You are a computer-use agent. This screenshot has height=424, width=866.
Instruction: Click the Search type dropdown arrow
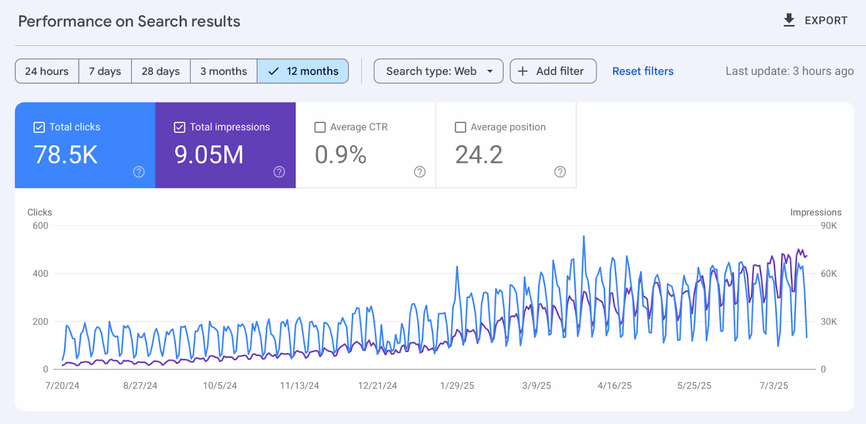[x=490, y=71]
